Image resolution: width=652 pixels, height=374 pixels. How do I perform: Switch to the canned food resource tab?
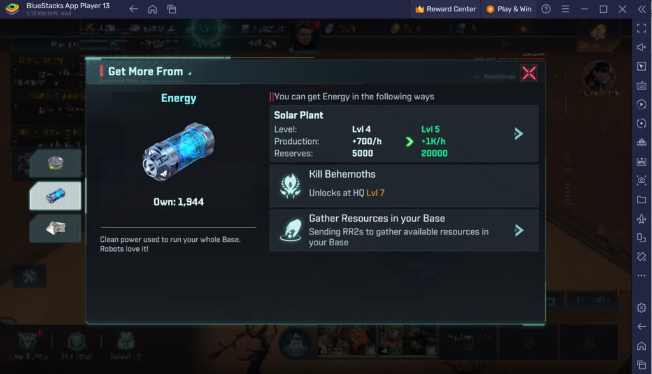pyautogui.click(x=55, y=163)
